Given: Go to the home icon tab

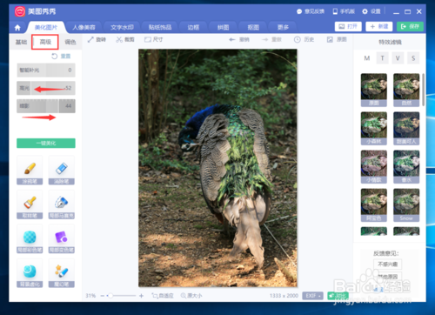Looking at the screenshot, I should coord(17,28).
